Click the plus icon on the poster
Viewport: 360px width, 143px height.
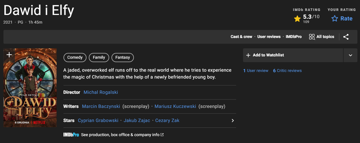[x=9, y=55]
